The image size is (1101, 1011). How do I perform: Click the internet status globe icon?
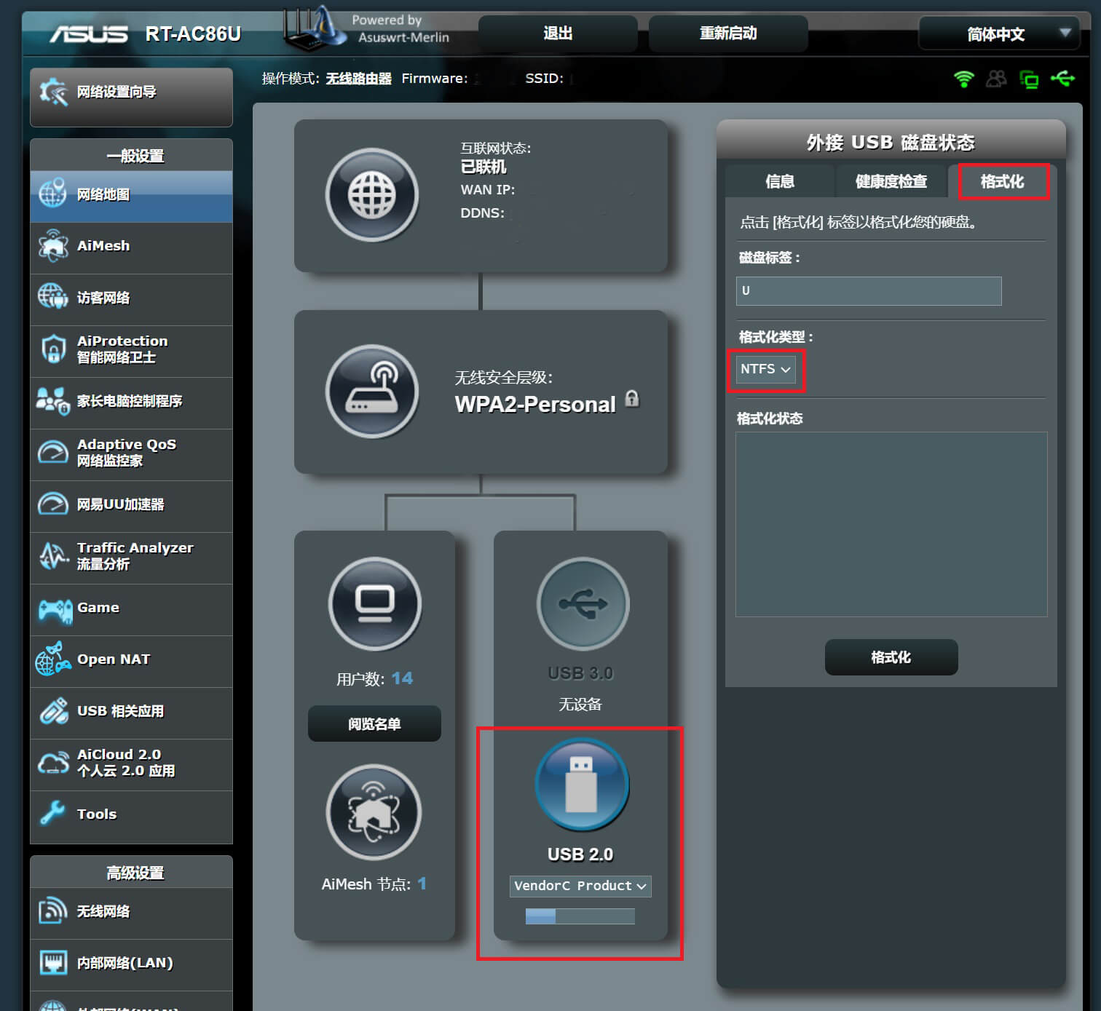coord(372,195)
